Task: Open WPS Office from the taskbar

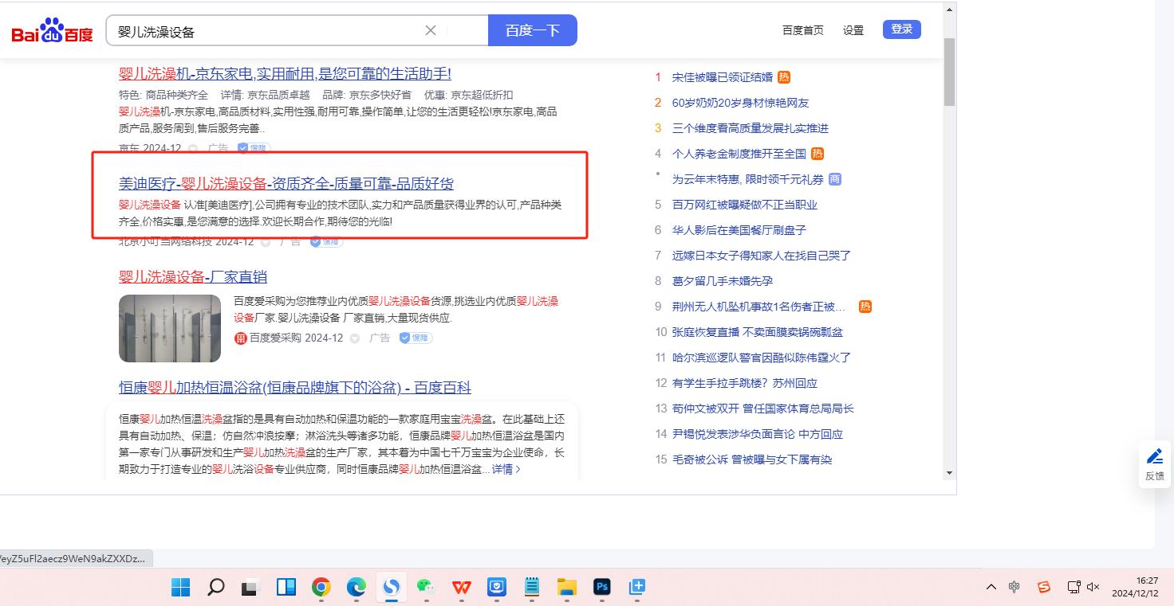Action: click(461, 588)
